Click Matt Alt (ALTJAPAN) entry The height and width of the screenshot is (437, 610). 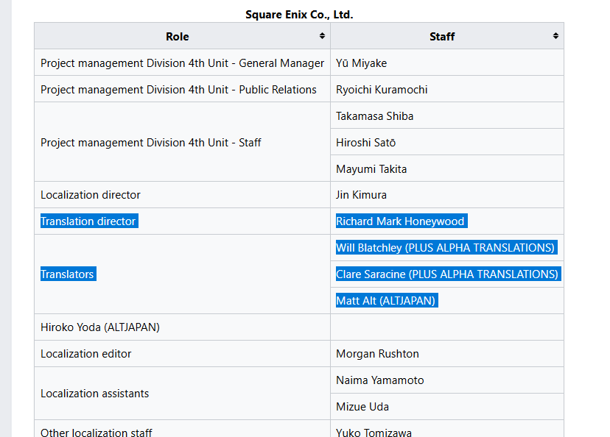click(387, 300)
